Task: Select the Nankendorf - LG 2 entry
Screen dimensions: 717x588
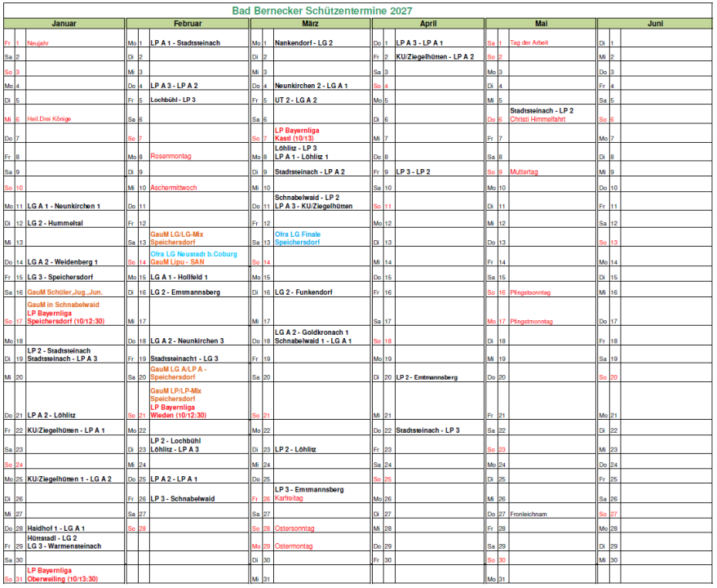Action: click(303, 43)
